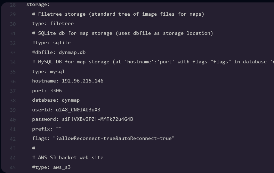Click the port value 3306
The image size is (274, 173).
click(56, 91)
